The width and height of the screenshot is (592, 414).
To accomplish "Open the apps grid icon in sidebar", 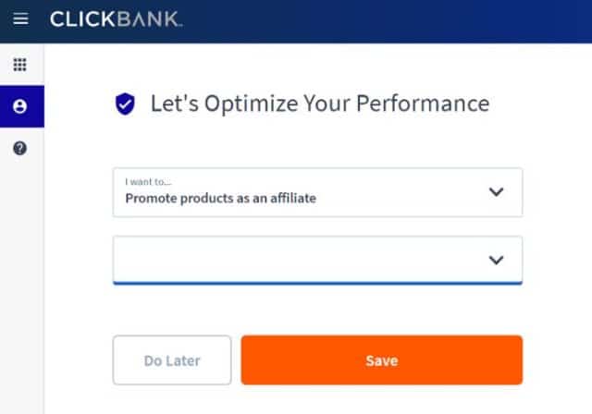I will point(20,65).
